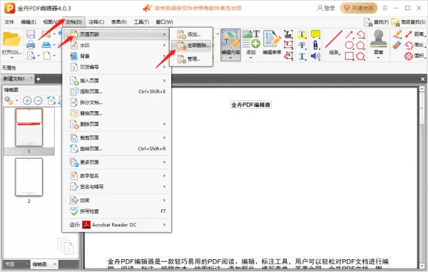
Task: Expand the 添加 tool dropdown arrow
Action: tap(251, 58)
